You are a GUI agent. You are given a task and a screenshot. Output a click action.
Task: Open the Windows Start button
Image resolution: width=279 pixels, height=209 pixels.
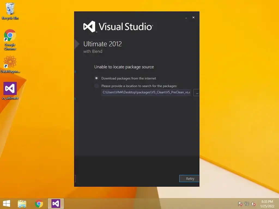click(x=7, y=204)
